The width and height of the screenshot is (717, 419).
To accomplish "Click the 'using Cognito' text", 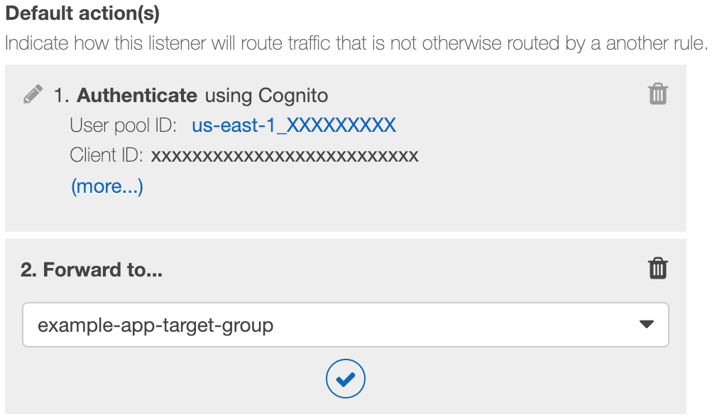I will (266, 96).
